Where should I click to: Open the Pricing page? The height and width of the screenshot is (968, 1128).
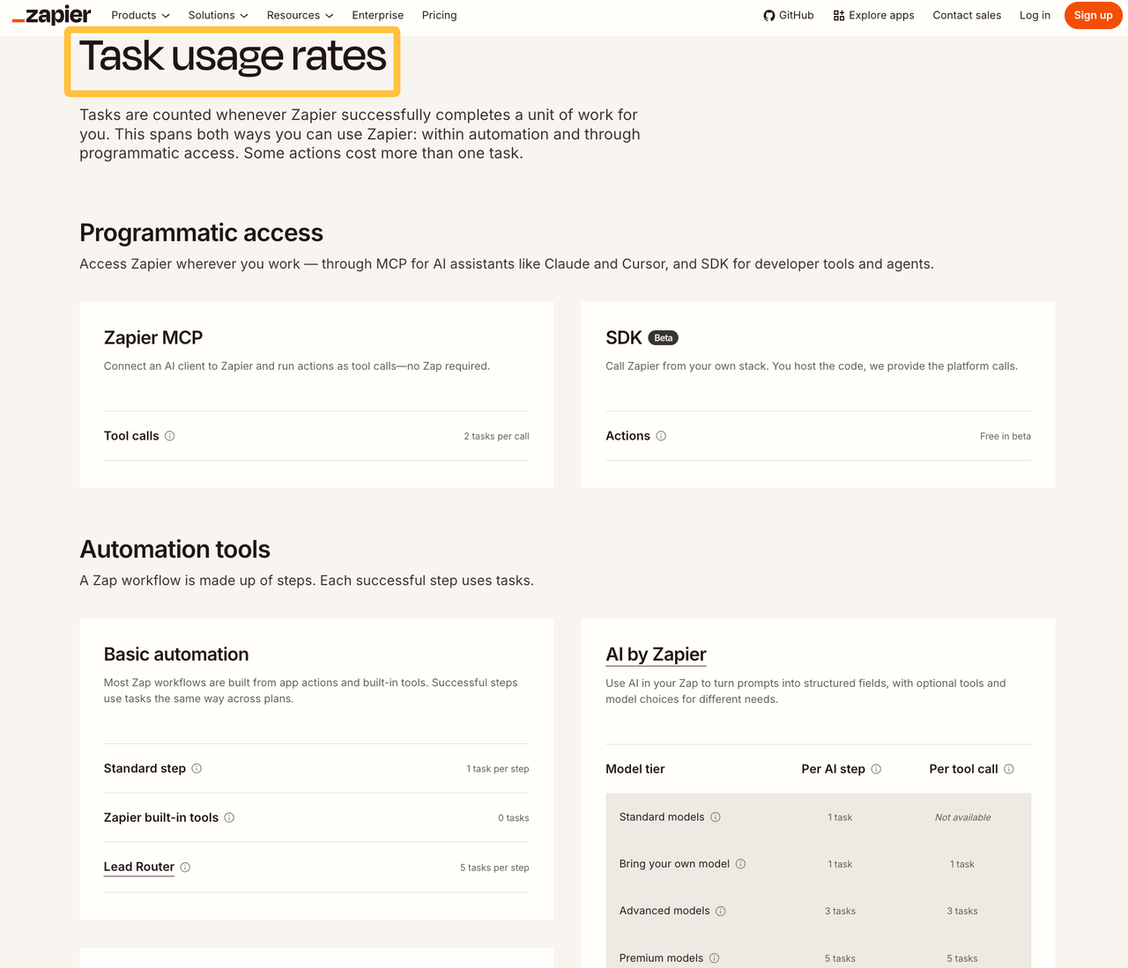(439, 15)
